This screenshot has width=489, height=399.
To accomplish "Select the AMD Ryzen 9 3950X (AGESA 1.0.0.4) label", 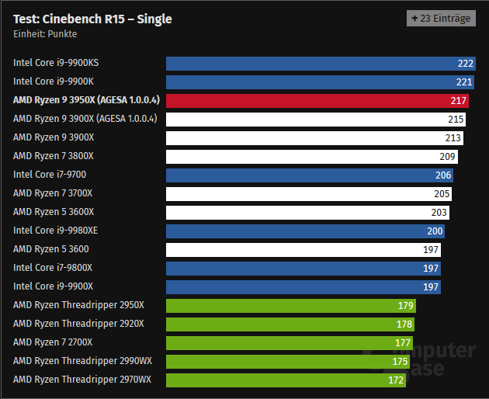I will point(86,100).
